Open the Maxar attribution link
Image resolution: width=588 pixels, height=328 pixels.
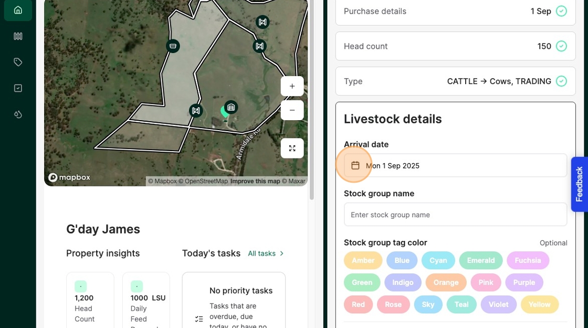pos(293,181)
